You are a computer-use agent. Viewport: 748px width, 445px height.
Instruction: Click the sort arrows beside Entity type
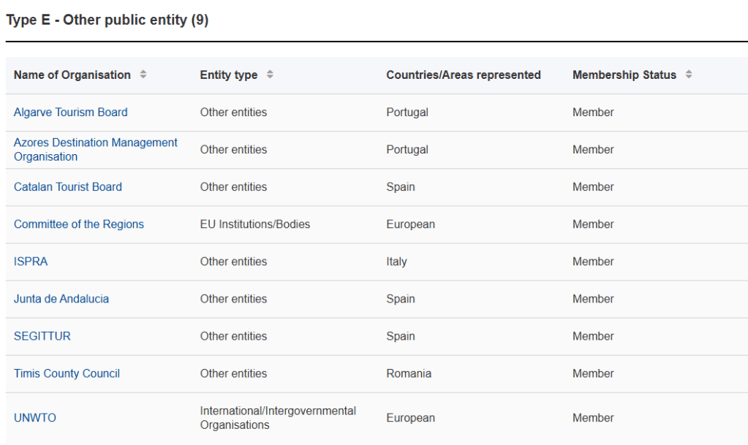[x=270, y=75]
